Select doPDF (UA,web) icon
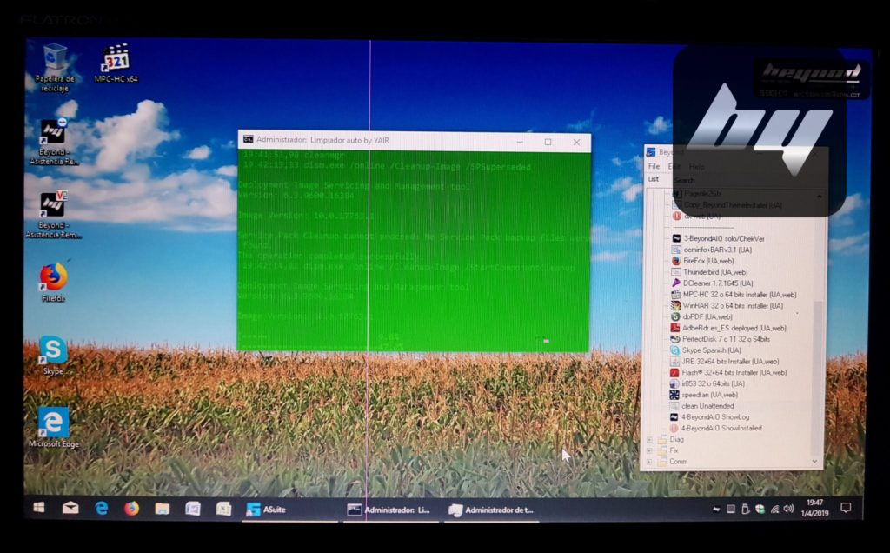The image size is (890, 553). [675, 316]
